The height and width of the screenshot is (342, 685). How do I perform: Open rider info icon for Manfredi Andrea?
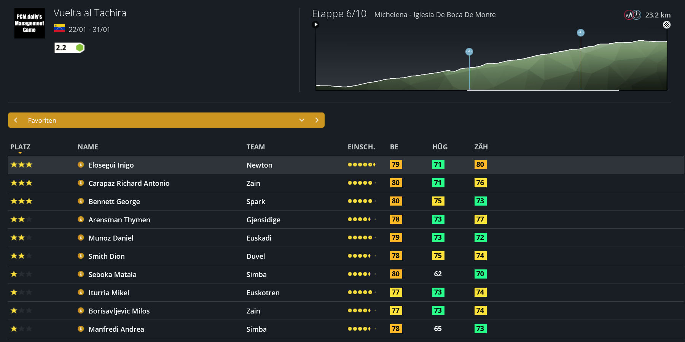[x=81, y=329]
